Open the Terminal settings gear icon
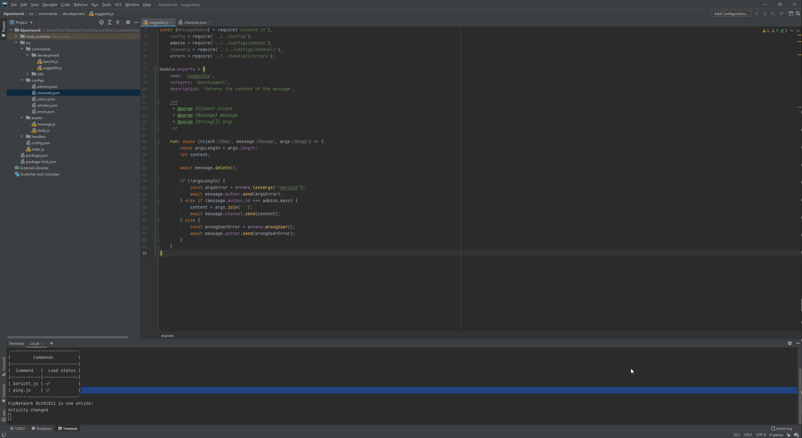This screenshot has height=438, width=802. tap(789, 343)
